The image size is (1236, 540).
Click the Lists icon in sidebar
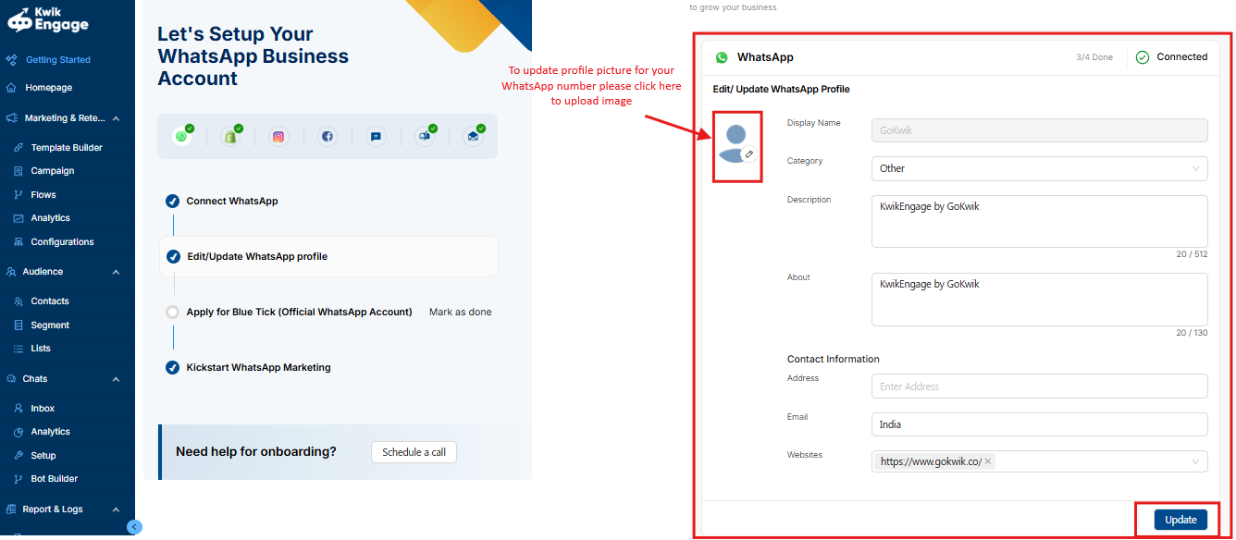[x=19, y=349]
